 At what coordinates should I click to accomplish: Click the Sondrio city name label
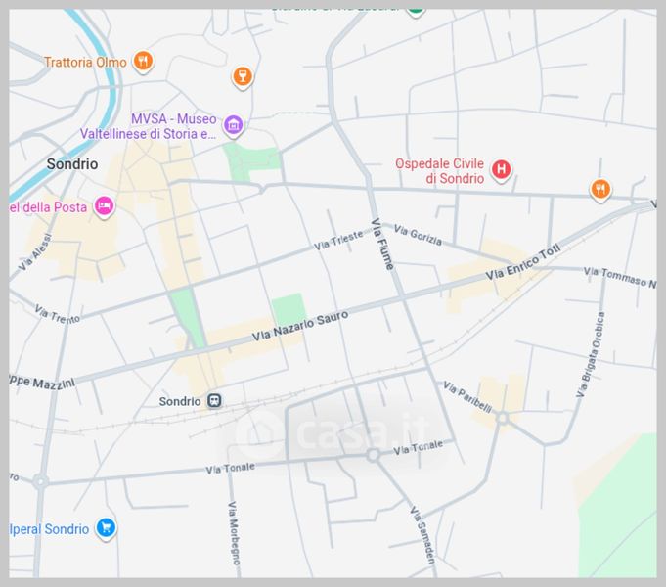(x=72, y=164)
